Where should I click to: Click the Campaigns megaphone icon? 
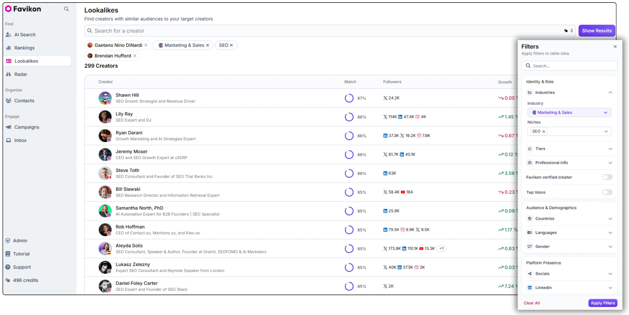tap(8, 127)
